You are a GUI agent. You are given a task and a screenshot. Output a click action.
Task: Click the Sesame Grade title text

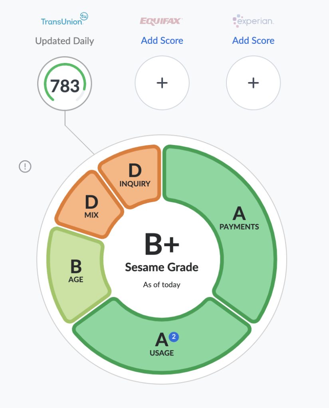point(162,267)
